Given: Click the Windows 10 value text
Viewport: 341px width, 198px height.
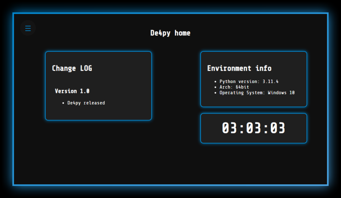Looking at the screenshot, I should click(281, 93).
